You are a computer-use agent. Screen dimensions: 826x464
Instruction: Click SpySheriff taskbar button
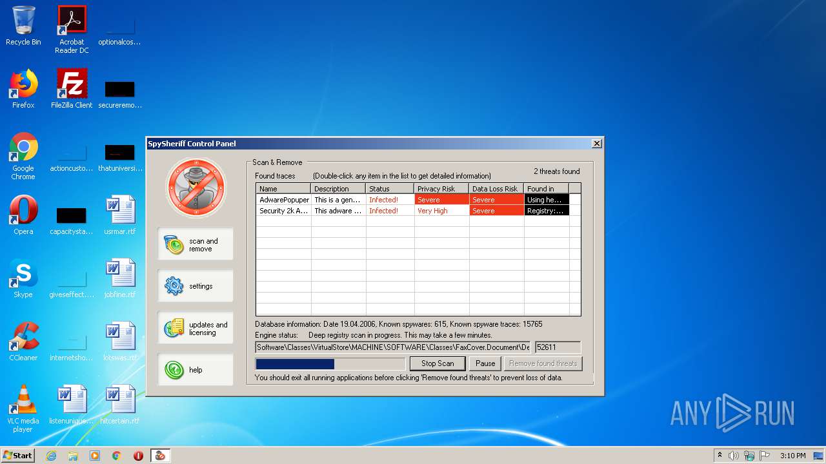[x=160, y=456]
